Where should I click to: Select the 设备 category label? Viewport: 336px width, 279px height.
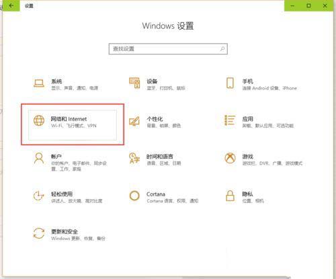click(152, 81)
